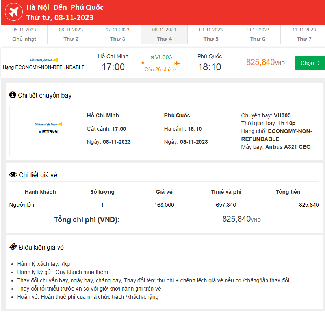This screenshot has height=313, width=325.
Task: Click the airplane icon in red header
Action: pos(13,13)
